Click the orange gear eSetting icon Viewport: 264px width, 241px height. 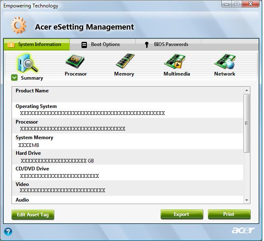click(x=19, y=25)
